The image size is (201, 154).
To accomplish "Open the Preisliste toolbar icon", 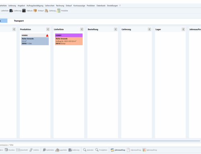I will pyautogui.click(x=58, y=11).
